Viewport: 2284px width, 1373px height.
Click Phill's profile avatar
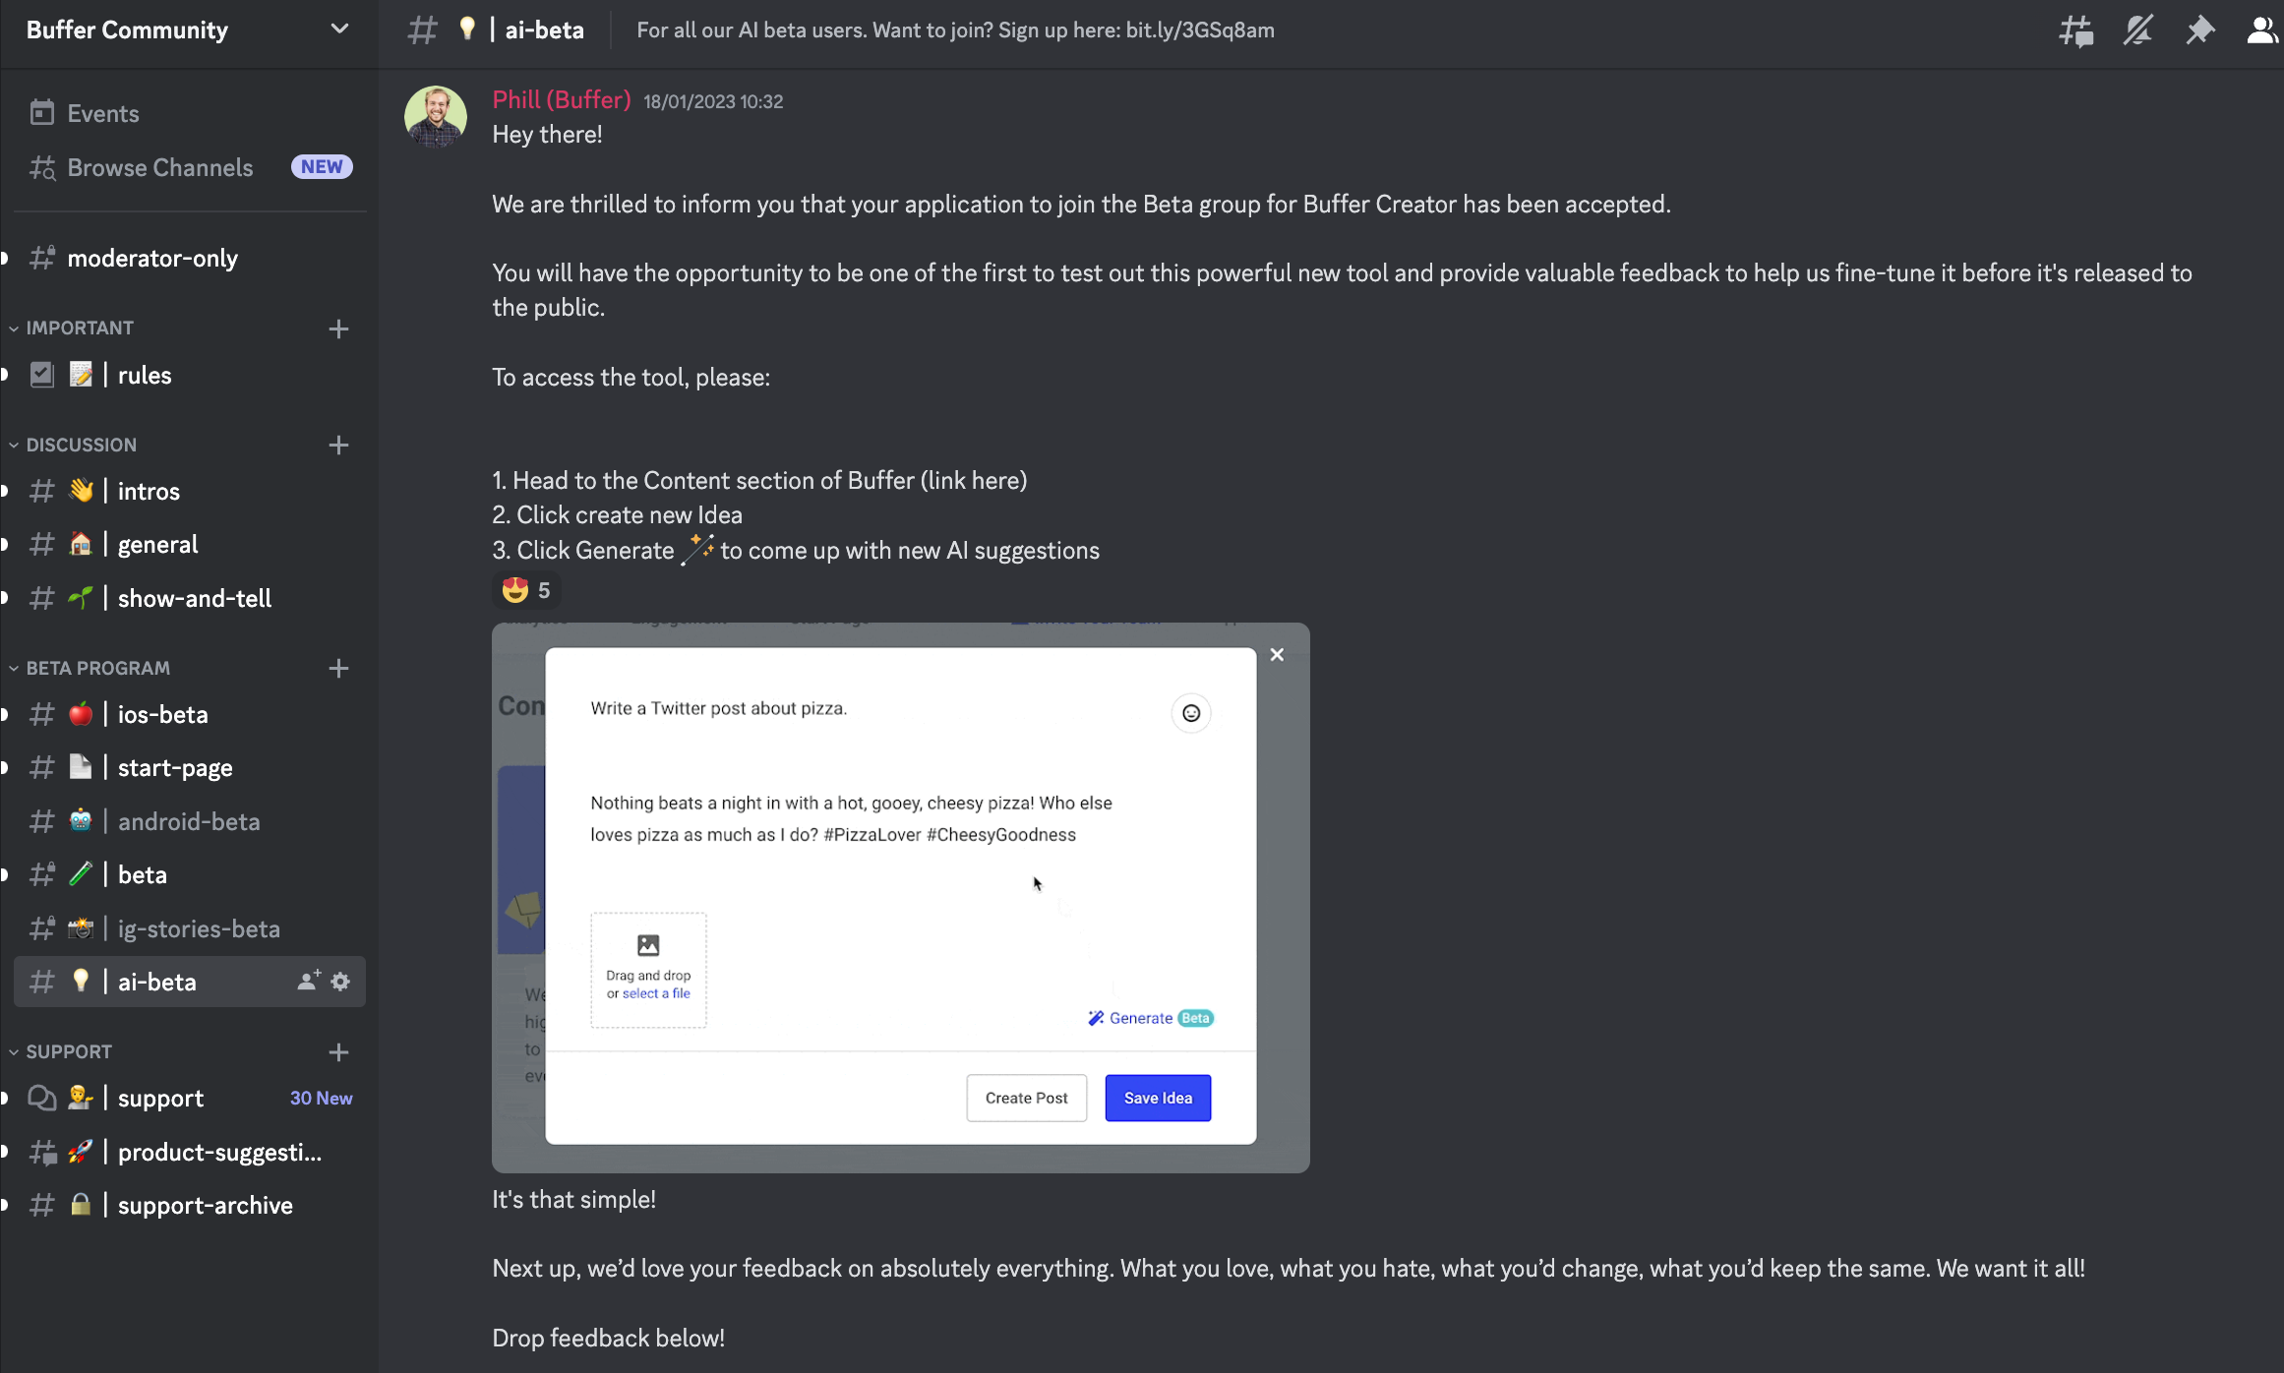435,117
